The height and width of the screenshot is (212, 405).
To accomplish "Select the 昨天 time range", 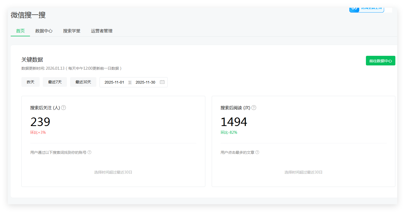I will tap(31, 82).
